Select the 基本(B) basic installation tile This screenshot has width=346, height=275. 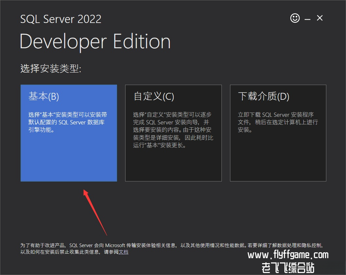[x=69, y=133]
